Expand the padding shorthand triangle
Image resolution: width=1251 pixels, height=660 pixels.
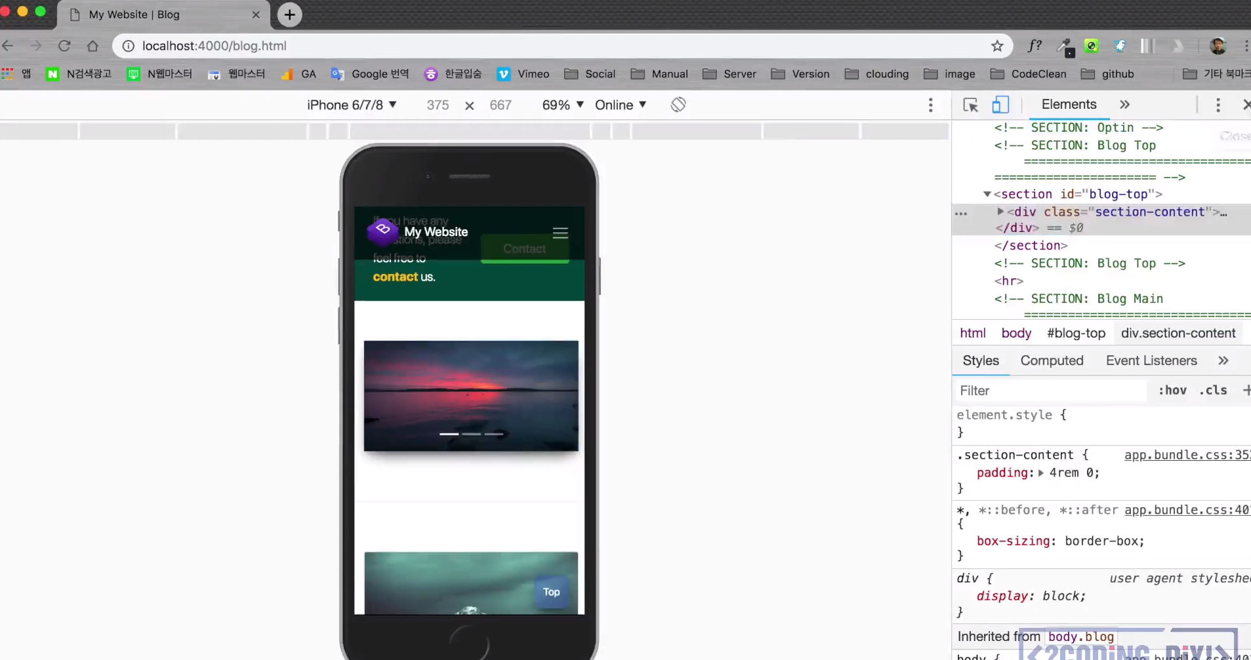pyautogui.click(x=1041, y=473)
